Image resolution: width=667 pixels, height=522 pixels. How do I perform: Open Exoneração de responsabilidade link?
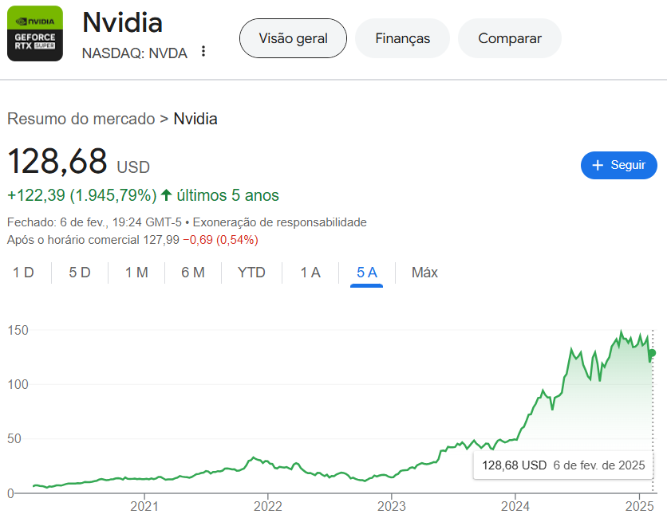tap(280, 222)
